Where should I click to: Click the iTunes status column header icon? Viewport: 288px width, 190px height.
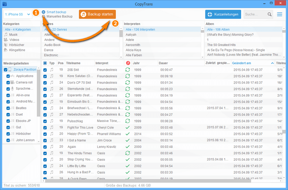128,63
